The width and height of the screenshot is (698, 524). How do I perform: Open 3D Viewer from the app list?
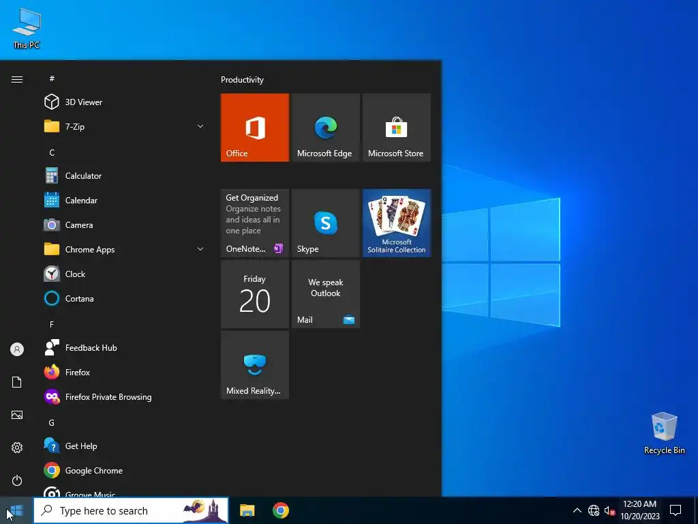tap(125, 102)
